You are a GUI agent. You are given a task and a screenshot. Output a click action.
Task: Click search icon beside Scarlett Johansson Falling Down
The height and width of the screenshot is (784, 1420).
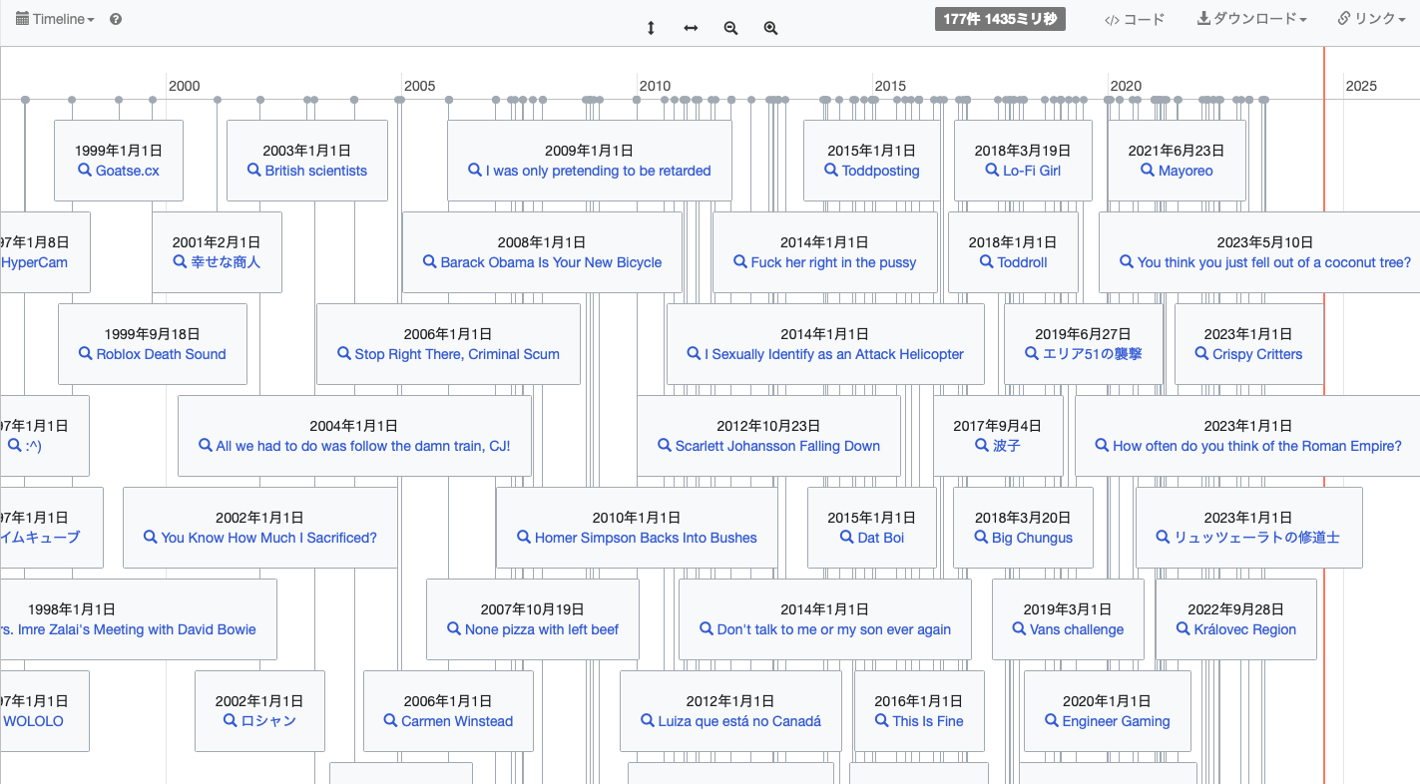665,445
